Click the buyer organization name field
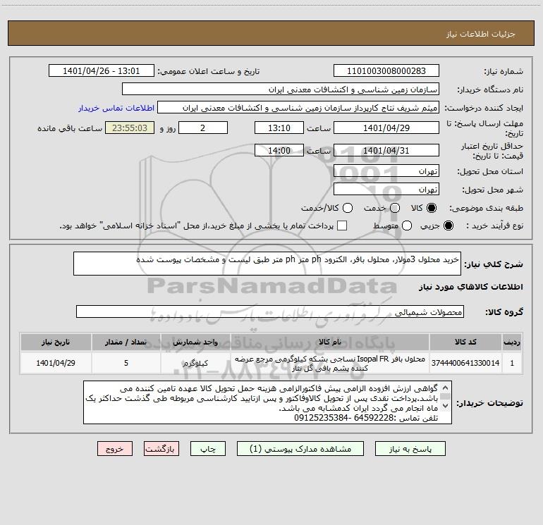 click(281, 89)
